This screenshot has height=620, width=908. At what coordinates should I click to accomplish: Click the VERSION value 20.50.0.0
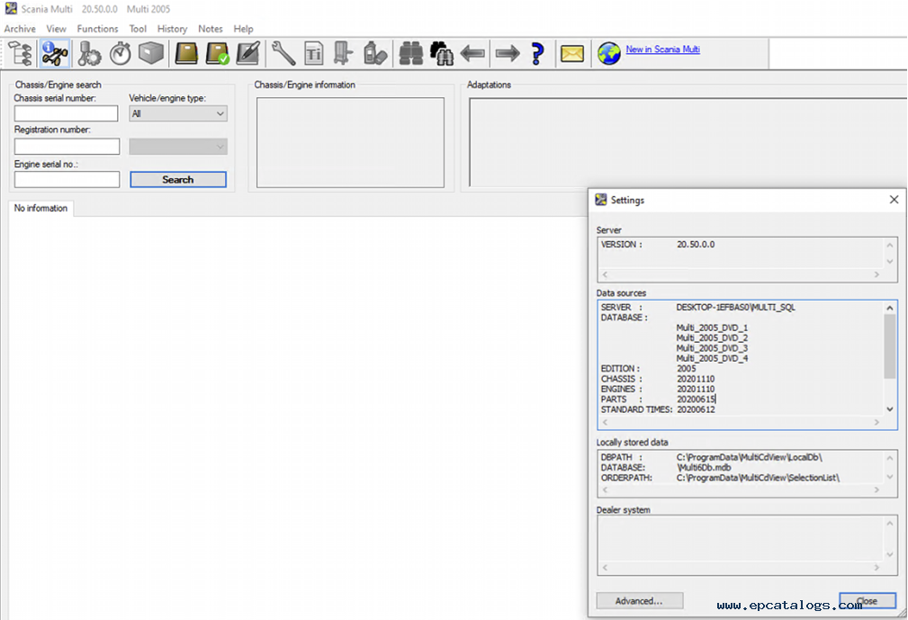click(x=696, y=244)
